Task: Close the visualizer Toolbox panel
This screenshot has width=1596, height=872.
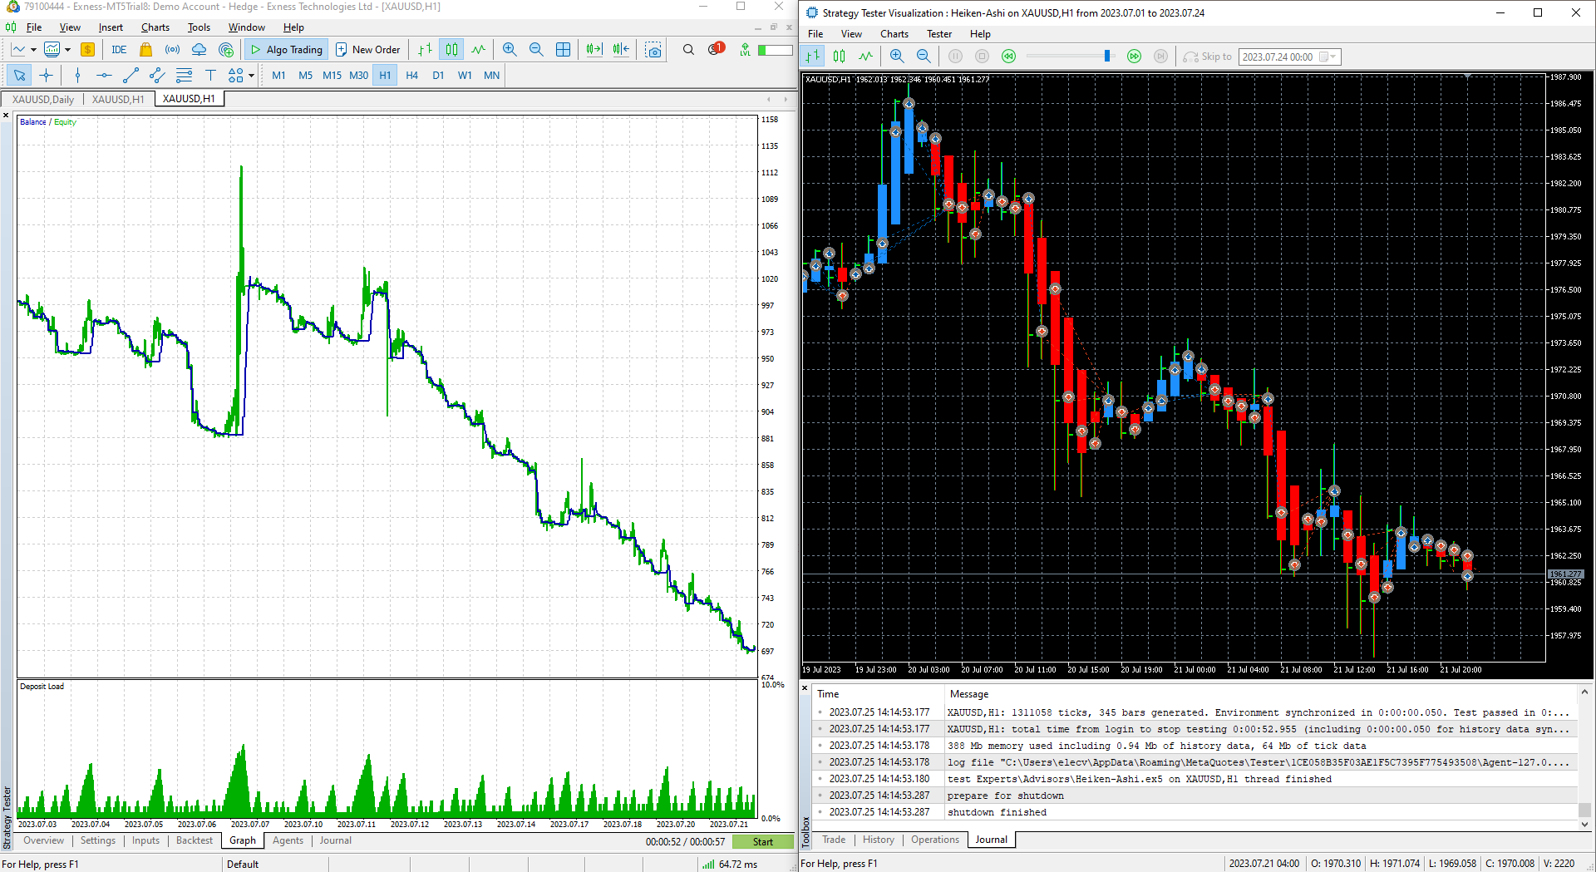Action: click(x=805, y=687)
